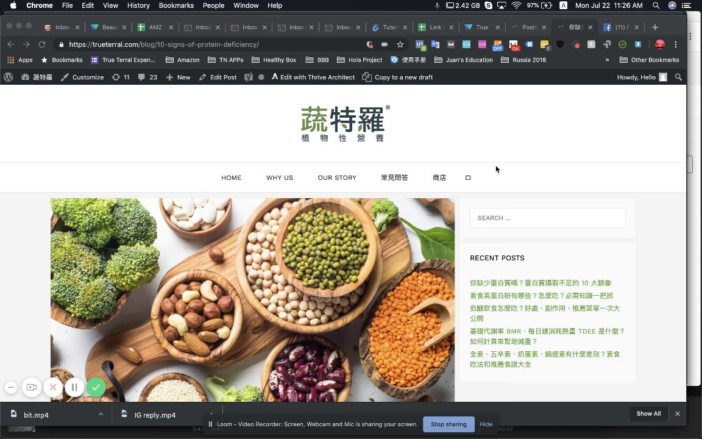Finish Loom recording with green checkmark
702x439 pixels.
point(96,387)
